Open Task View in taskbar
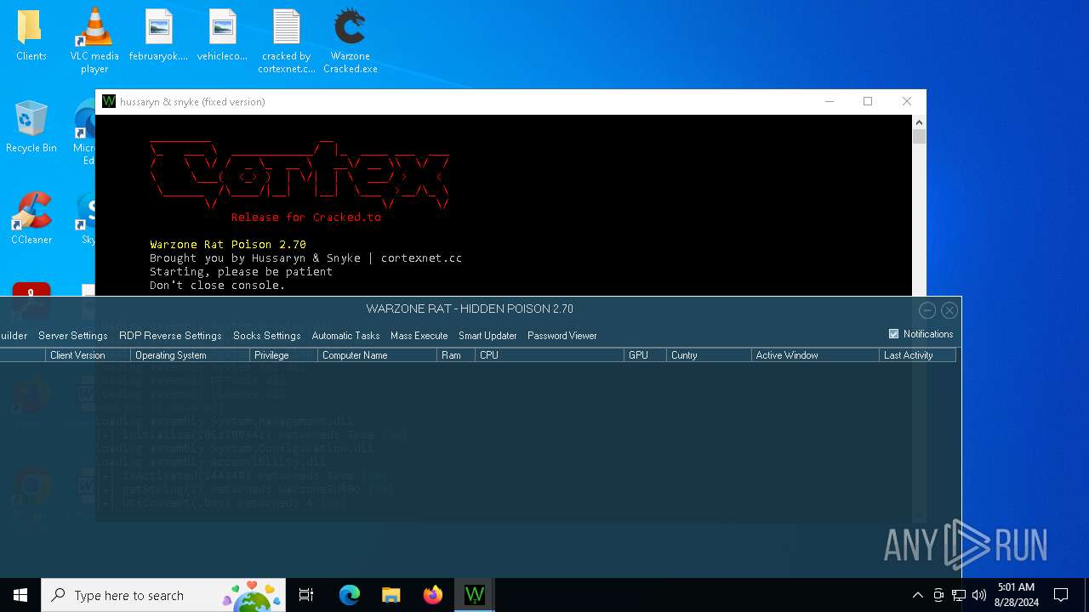This screenshot has height=612, width=1089. [x=306, y=595]
